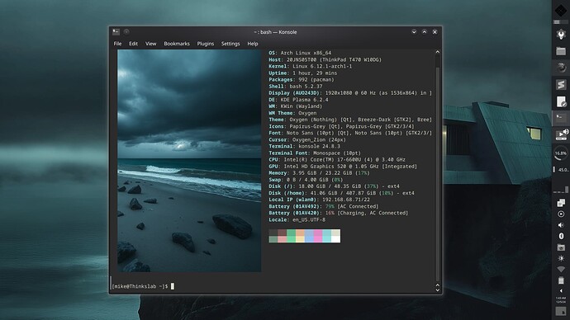Open the screen brightness tray icon
The image size is (570, 320).
tap(561, 258)
